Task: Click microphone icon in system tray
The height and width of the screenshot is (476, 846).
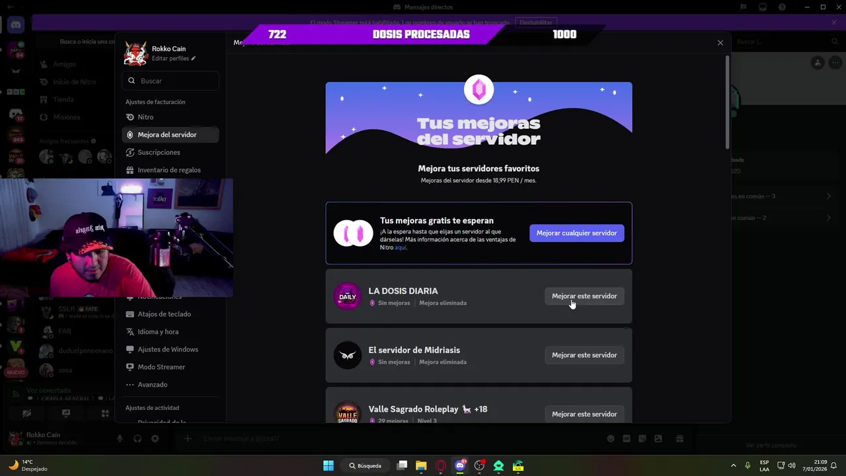Action: click(x=748, y=465)
